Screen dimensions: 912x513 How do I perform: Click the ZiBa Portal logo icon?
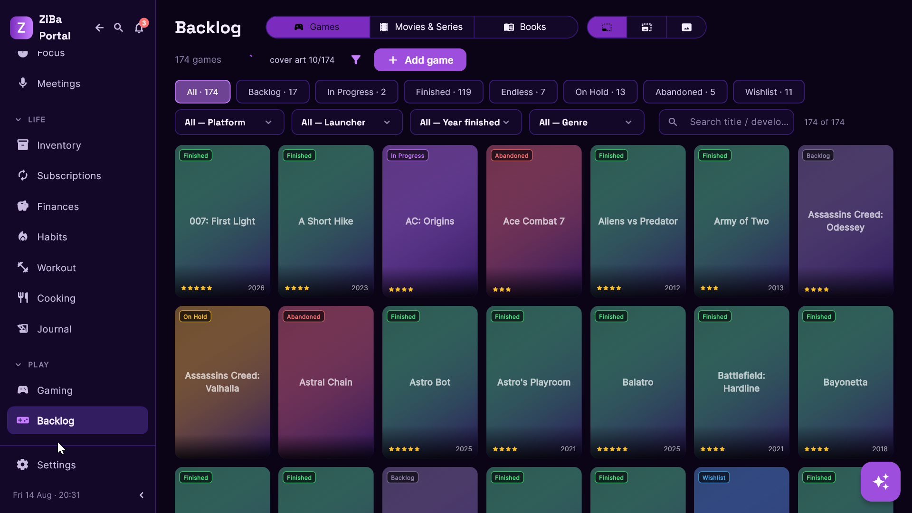pyautogui.click(x=21, y=28)
